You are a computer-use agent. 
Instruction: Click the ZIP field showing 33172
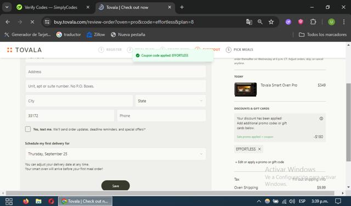click(x=70, y=116)
